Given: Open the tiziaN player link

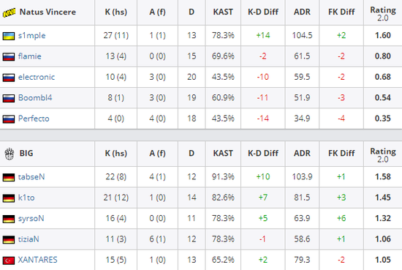Looking at the screenshot, I should (29, 239).
